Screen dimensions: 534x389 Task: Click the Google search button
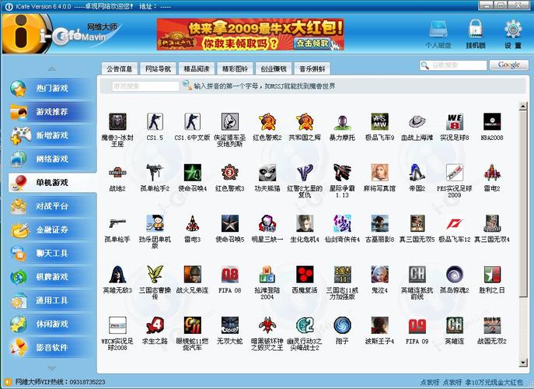tap(509, 65)
